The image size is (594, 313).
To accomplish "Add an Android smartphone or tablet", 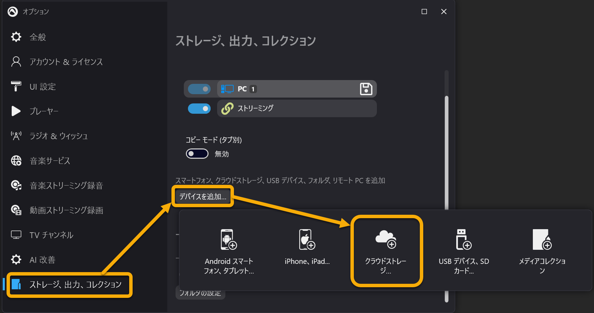I will (x=229, y=251).
